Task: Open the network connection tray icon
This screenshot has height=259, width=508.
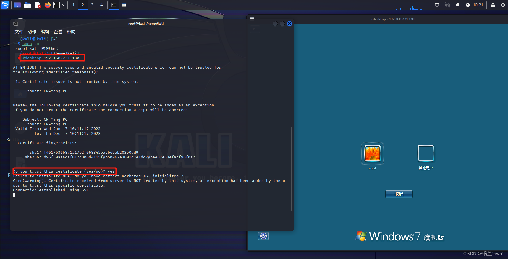Action: coord(437,5)
